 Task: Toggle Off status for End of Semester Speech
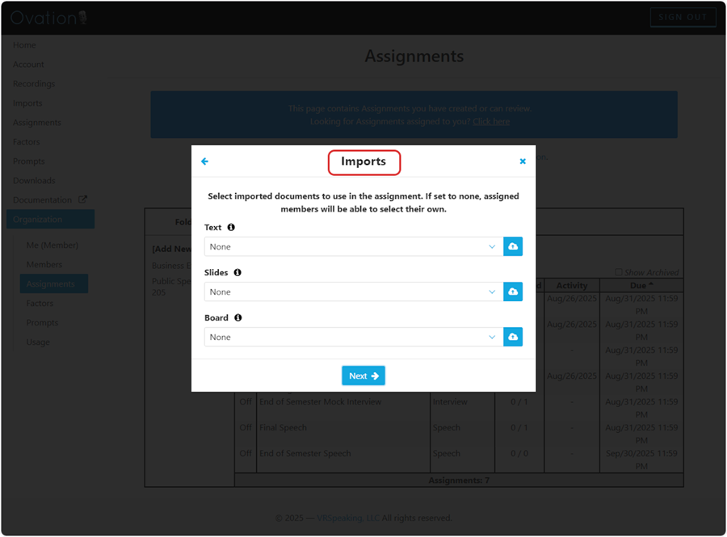click(x=246, y=454)
